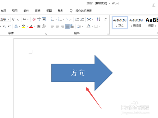Open Asian layout options icon

coord(89,19)
